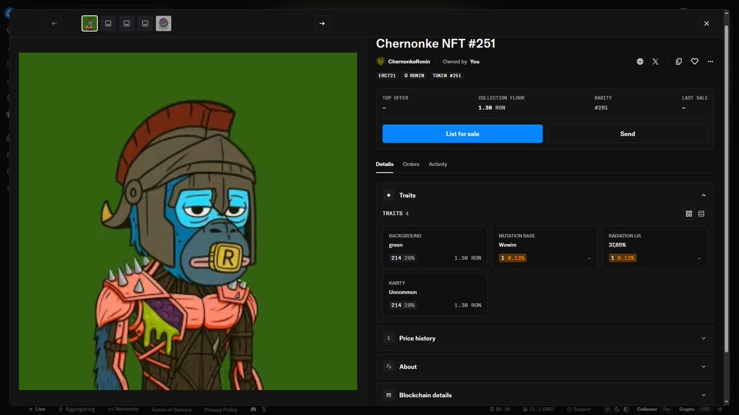The width and height of the screenshot is (739, 415).
Task: Select the second placeholder thumbnail
Action: [108, 23]
